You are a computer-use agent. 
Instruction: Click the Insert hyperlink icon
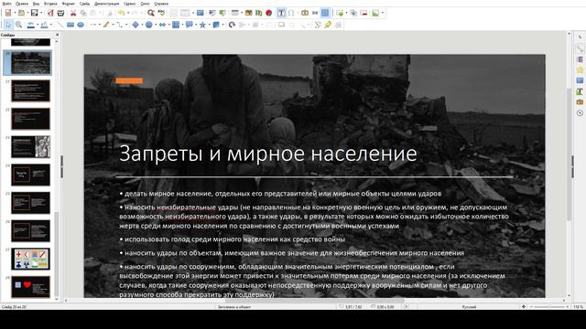tap(315, 13)
